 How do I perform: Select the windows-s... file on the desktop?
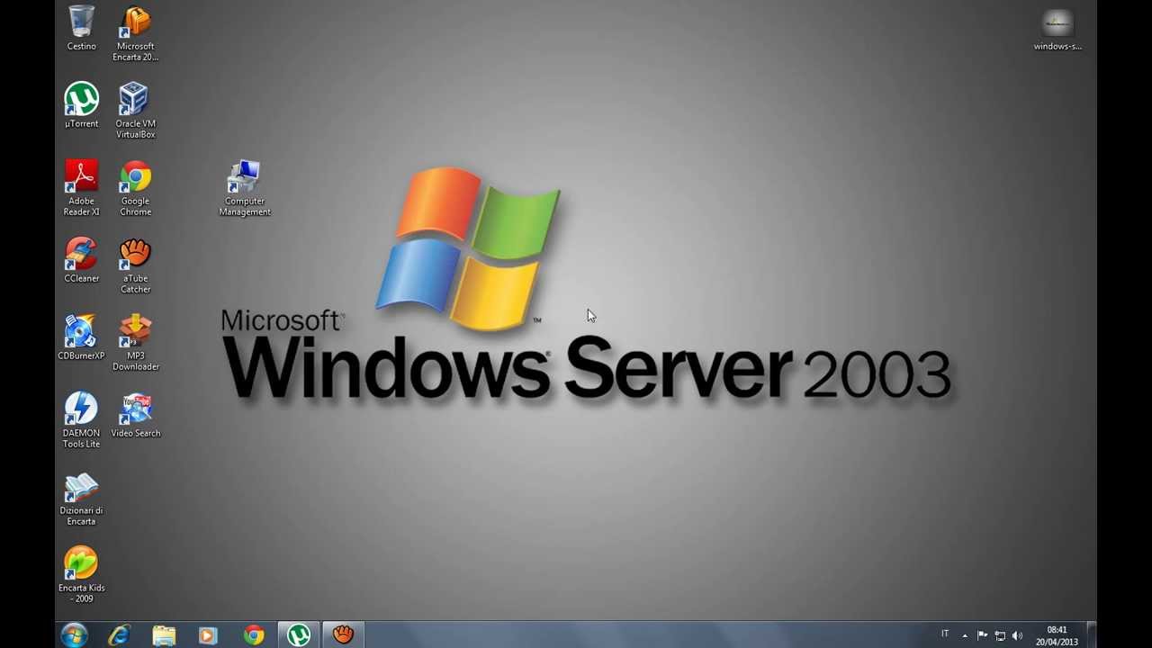click(1057, 29)
